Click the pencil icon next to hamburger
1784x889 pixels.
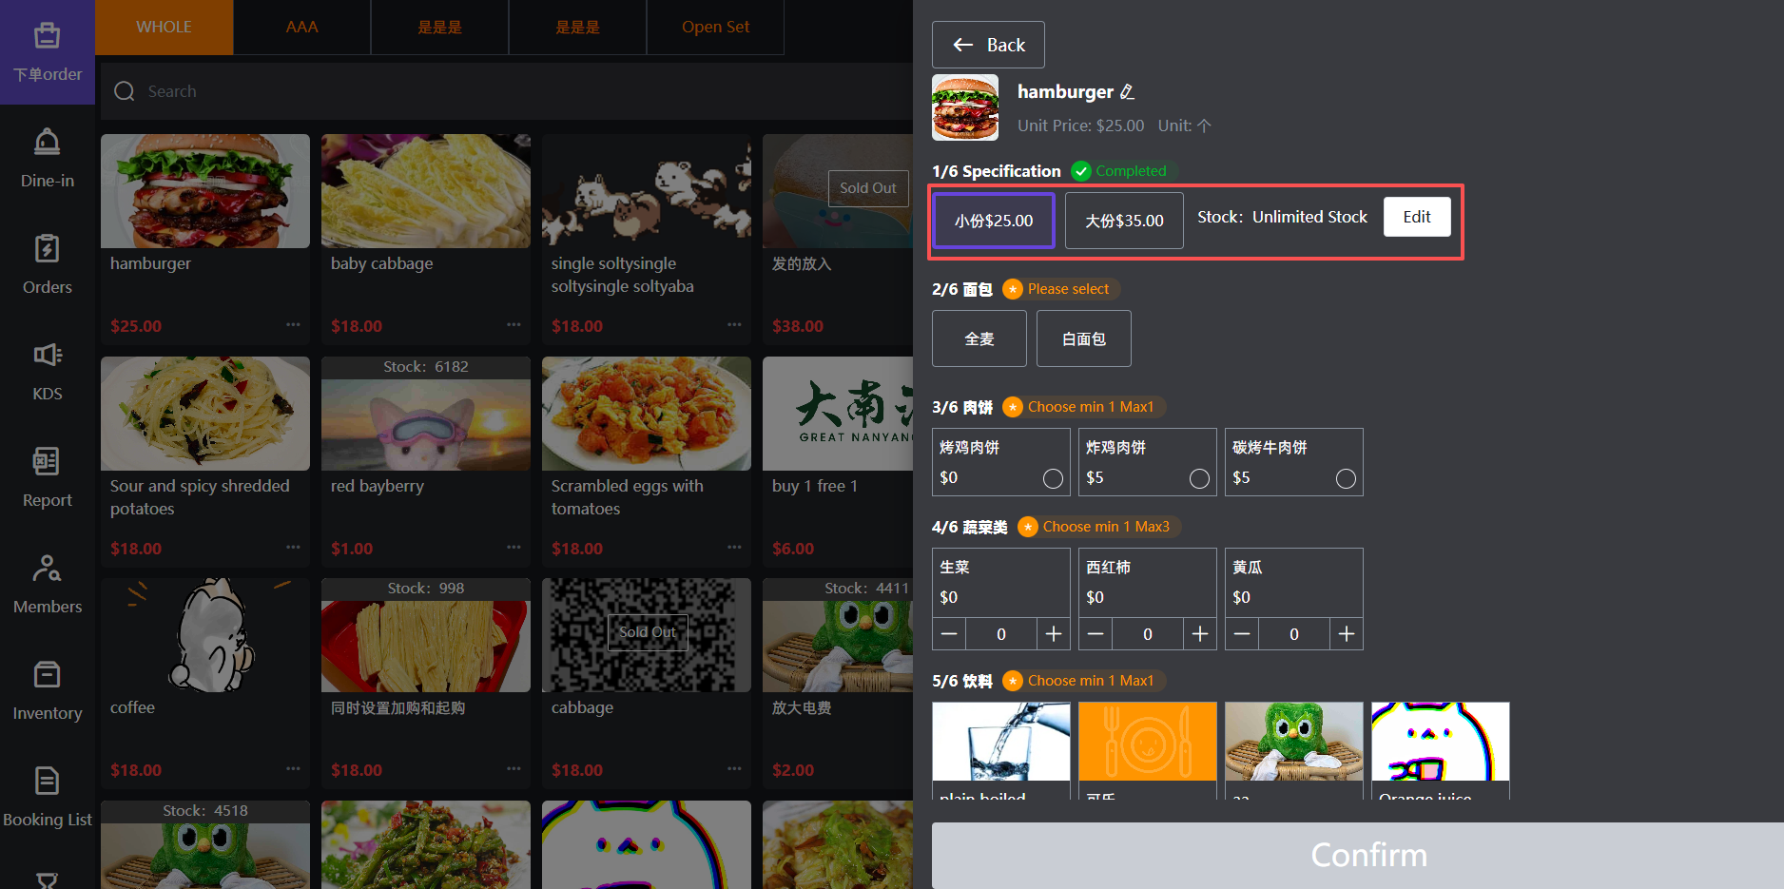point(1127,92)
